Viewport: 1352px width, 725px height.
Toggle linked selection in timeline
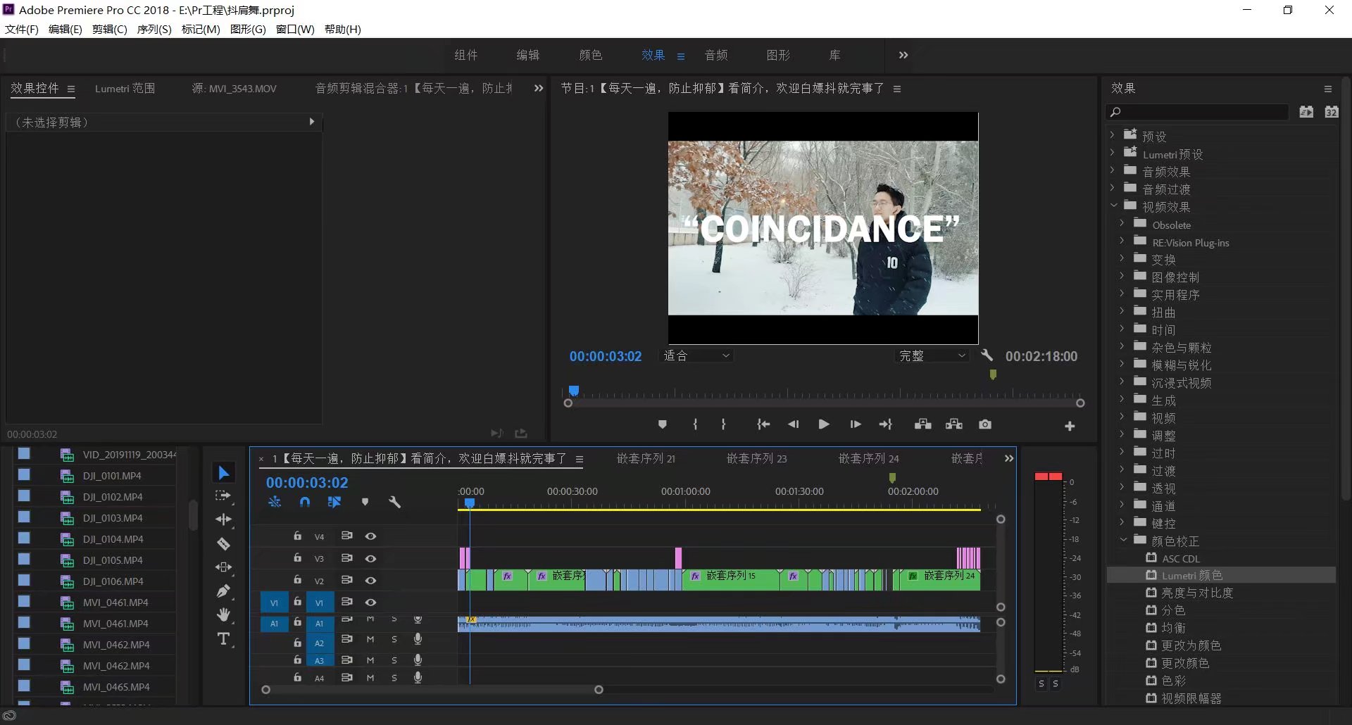[334, 502]
